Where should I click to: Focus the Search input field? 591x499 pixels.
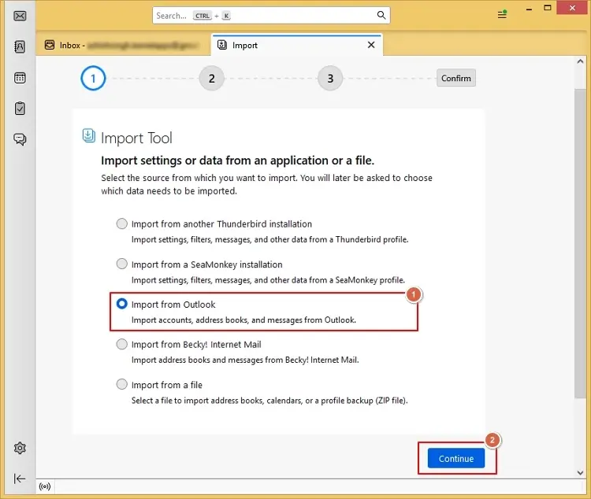[x=271, y=16]
